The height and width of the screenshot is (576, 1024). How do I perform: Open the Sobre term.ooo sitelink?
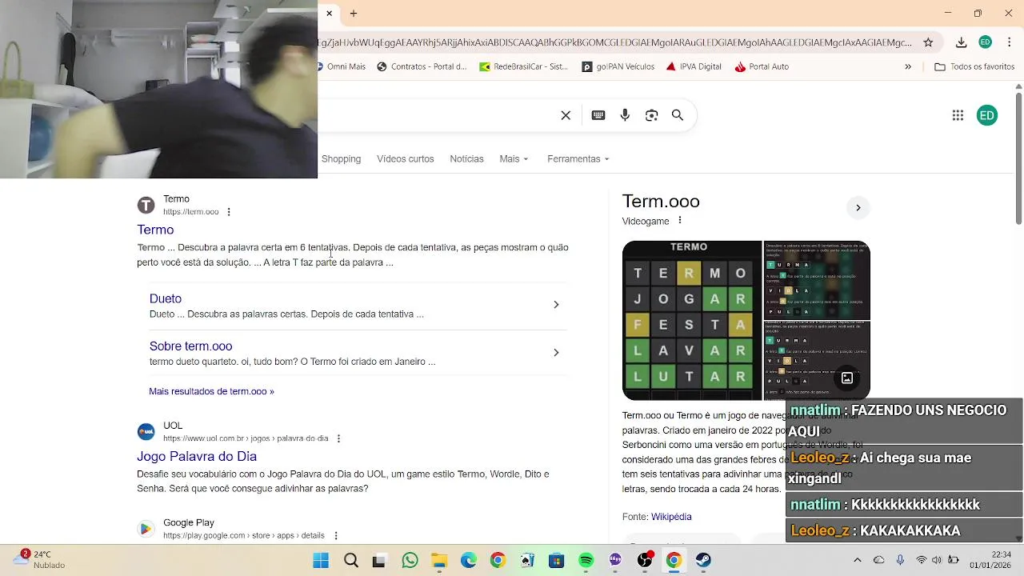(x=190, y=346)
